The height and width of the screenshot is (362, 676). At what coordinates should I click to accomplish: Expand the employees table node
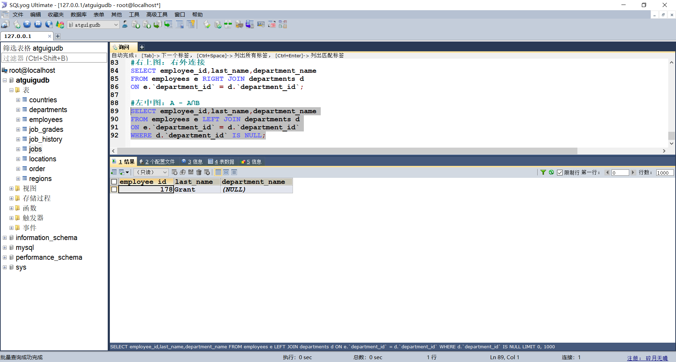pos(18,120)
